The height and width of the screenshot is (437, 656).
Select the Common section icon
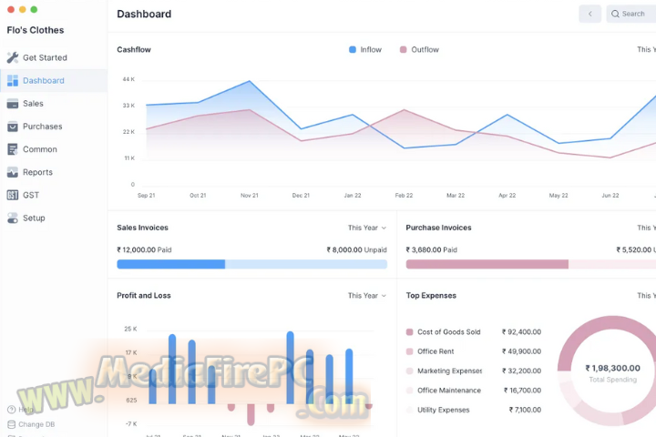[x=13, y=149]
